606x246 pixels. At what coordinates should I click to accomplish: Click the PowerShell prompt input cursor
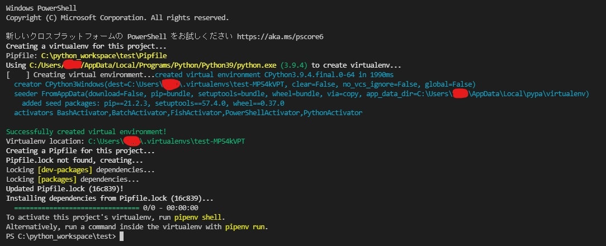point(121,236)
